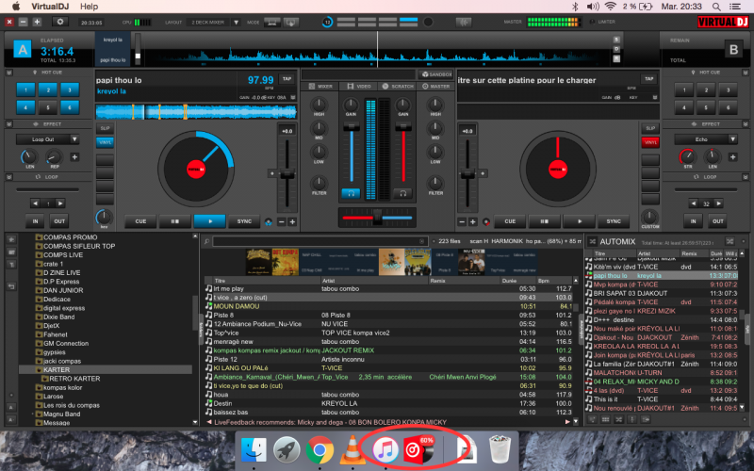
Task: Open iTunes from the Dock
Action: coord(385,449)
